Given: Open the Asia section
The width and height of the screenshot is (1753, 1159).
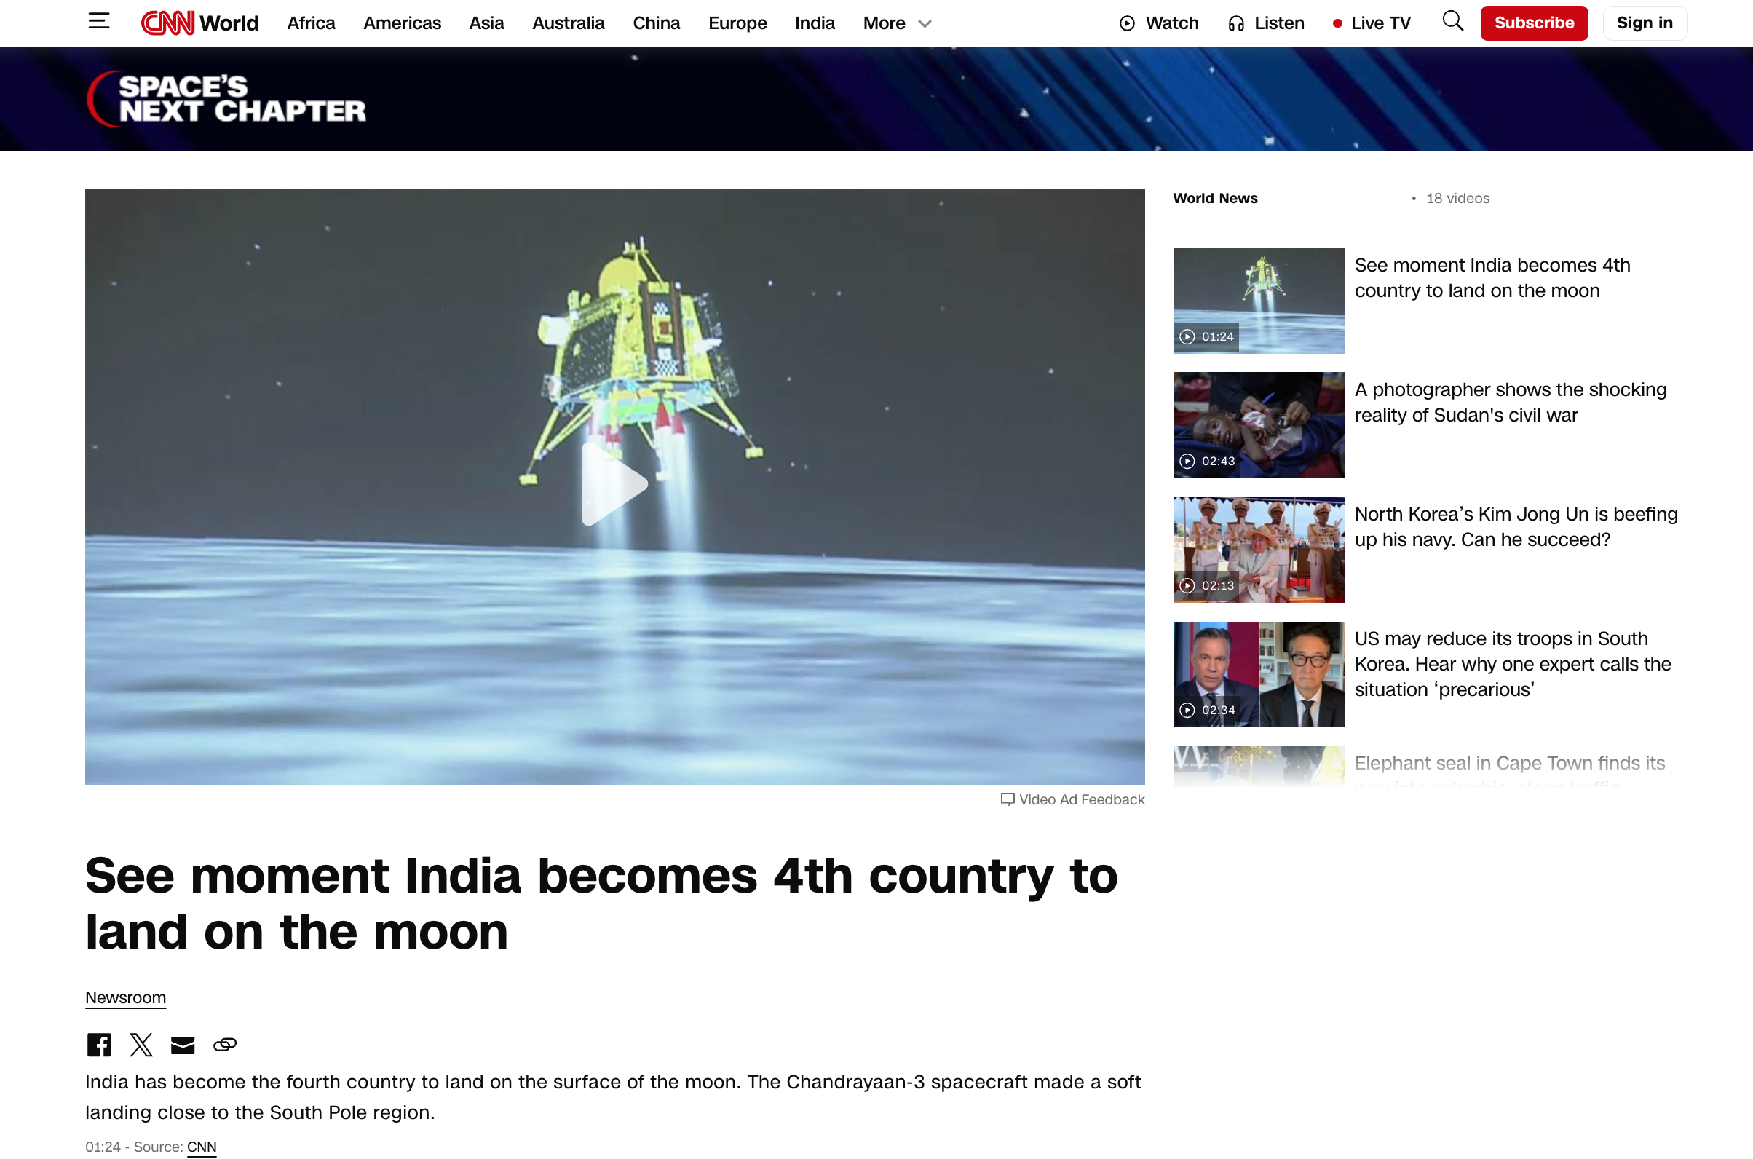Looking at the screenshot, I should (486, 23).
